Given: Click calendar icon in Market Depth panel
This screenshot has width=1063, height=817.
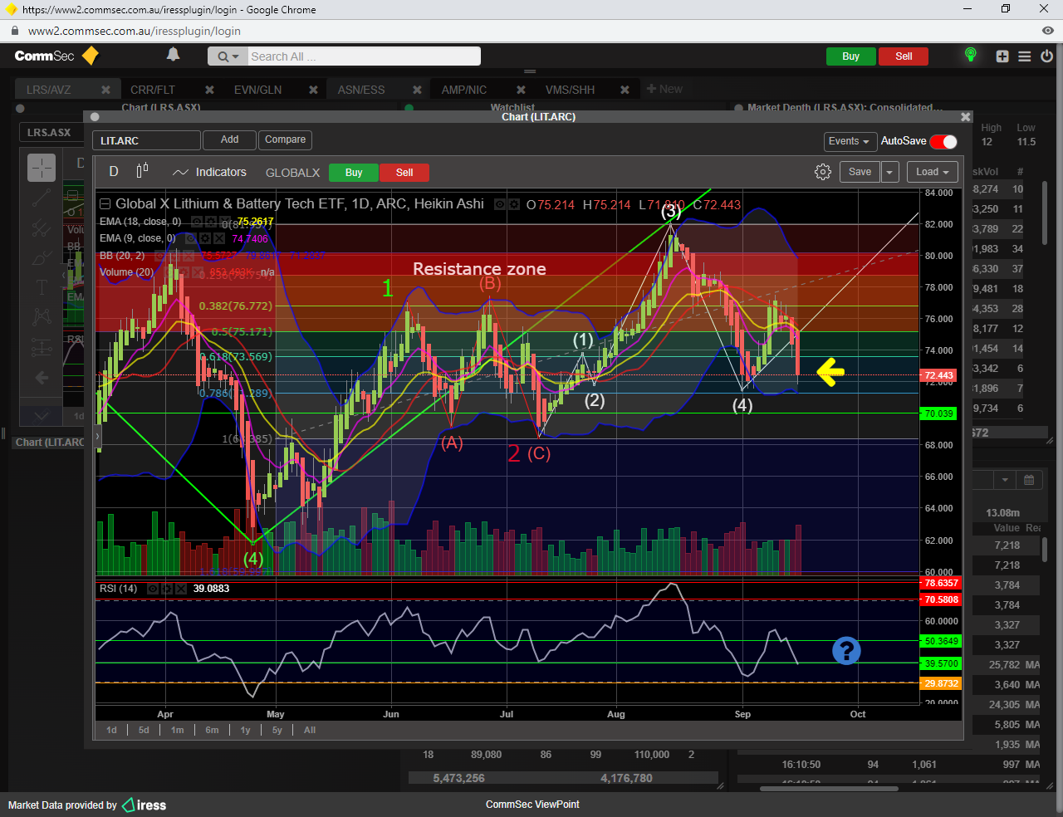Looking at the screenshot, I should (x=1029, y=480).
